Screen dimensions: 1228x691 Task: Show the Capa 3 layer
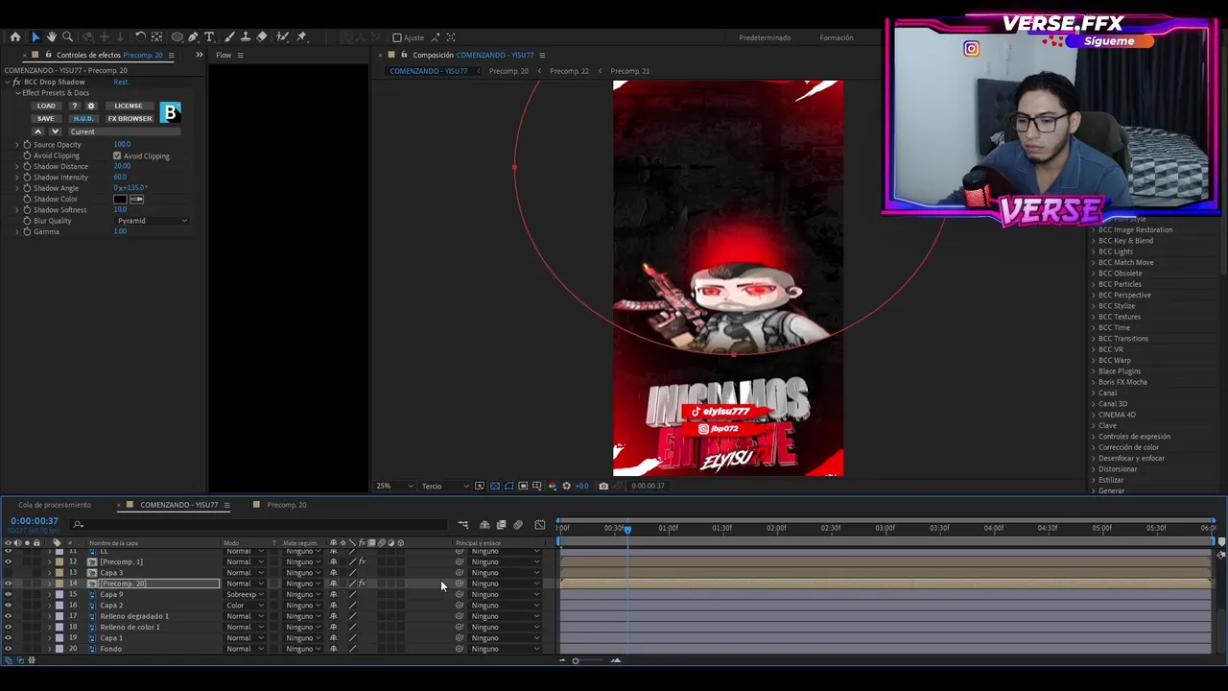point(8,573)
